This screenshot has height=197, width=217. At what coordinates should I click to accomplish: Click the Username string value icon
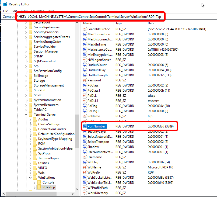[85, 157]
